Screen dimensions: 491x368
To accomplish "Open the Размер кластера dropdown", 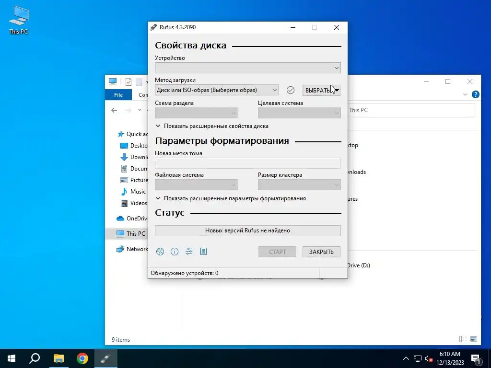I will pyautogui.click(x=299, y=184).
